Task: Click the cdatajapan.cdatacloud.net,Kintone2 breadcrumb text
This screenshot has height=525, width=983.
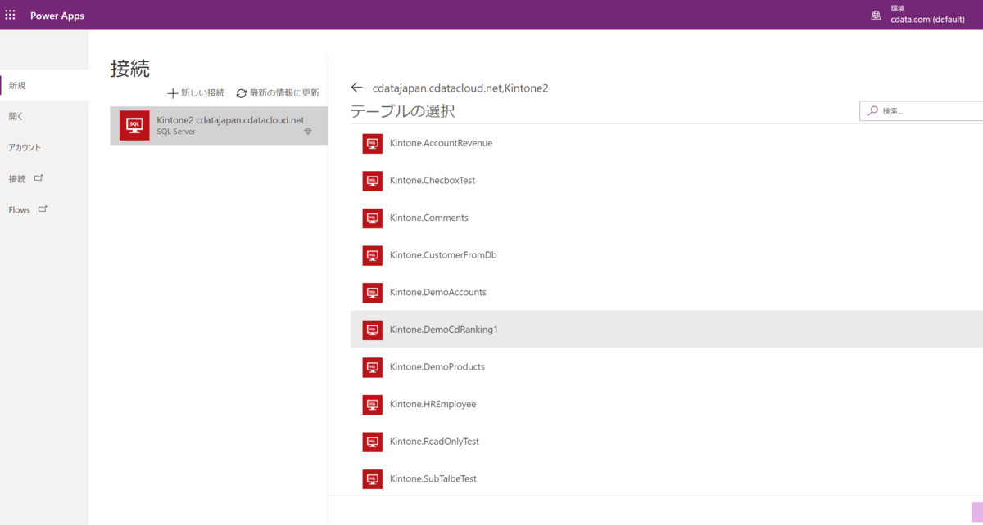Action: 460,87
